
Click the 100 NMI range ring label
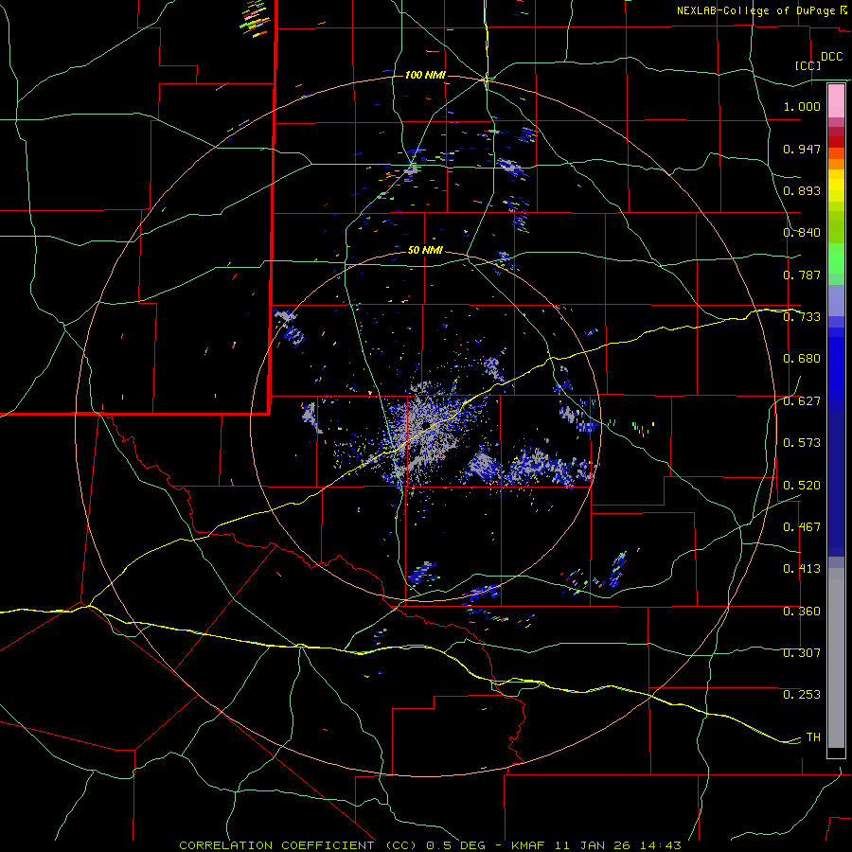pos(425,75)
